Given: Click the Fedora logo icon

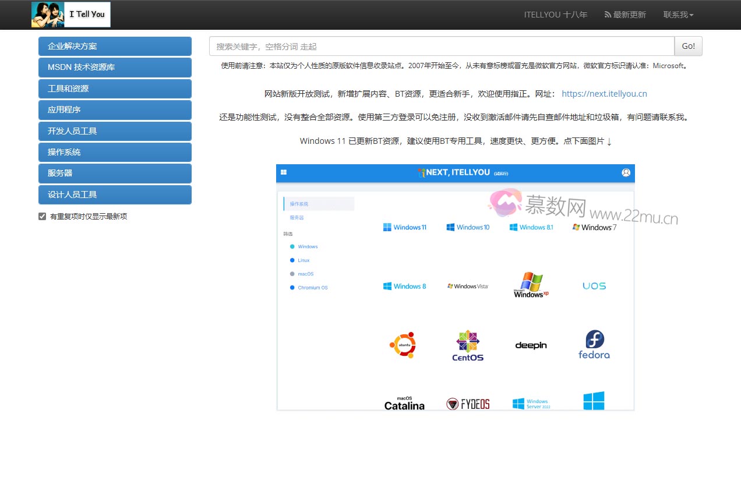Looking at the screenshot, I should click(594, 344).
